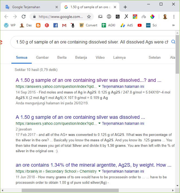This screenshot has width=180, height=193.
Task: Open the Lainnya menu
Action: [119, 57]
